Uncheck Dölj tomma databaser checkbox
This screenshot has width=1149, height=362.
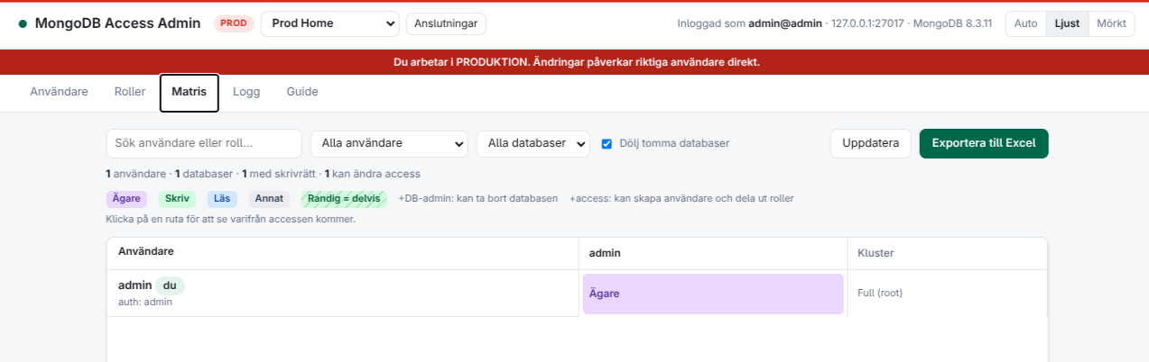pyautogui.click(x=607, y=143)
